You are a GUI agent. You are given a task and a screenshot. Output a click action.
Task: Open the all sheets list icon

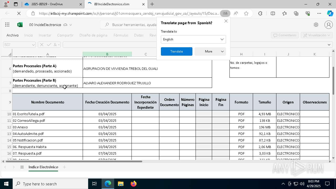tap(22, 167)
